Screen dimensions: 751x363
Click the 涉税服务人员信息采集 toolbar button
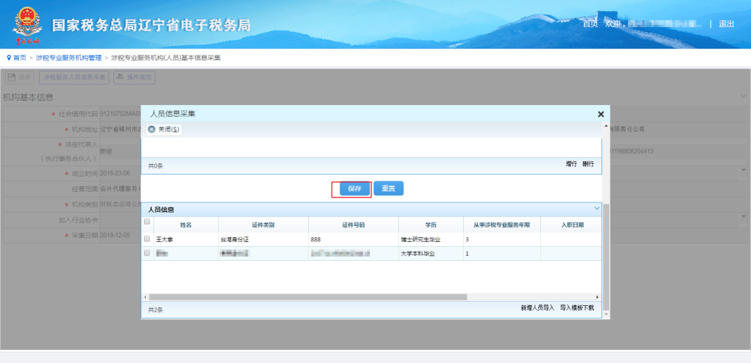pyautogui.click(x=74, y=77)
